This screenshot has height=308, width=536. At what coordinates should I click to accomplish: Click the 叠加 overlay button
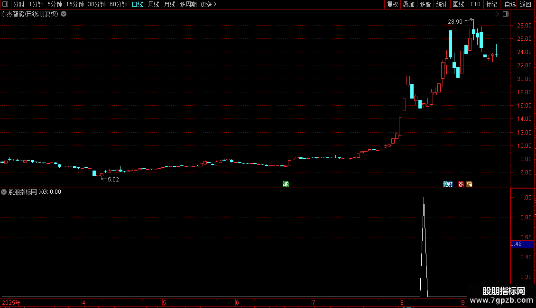(408, 4)
